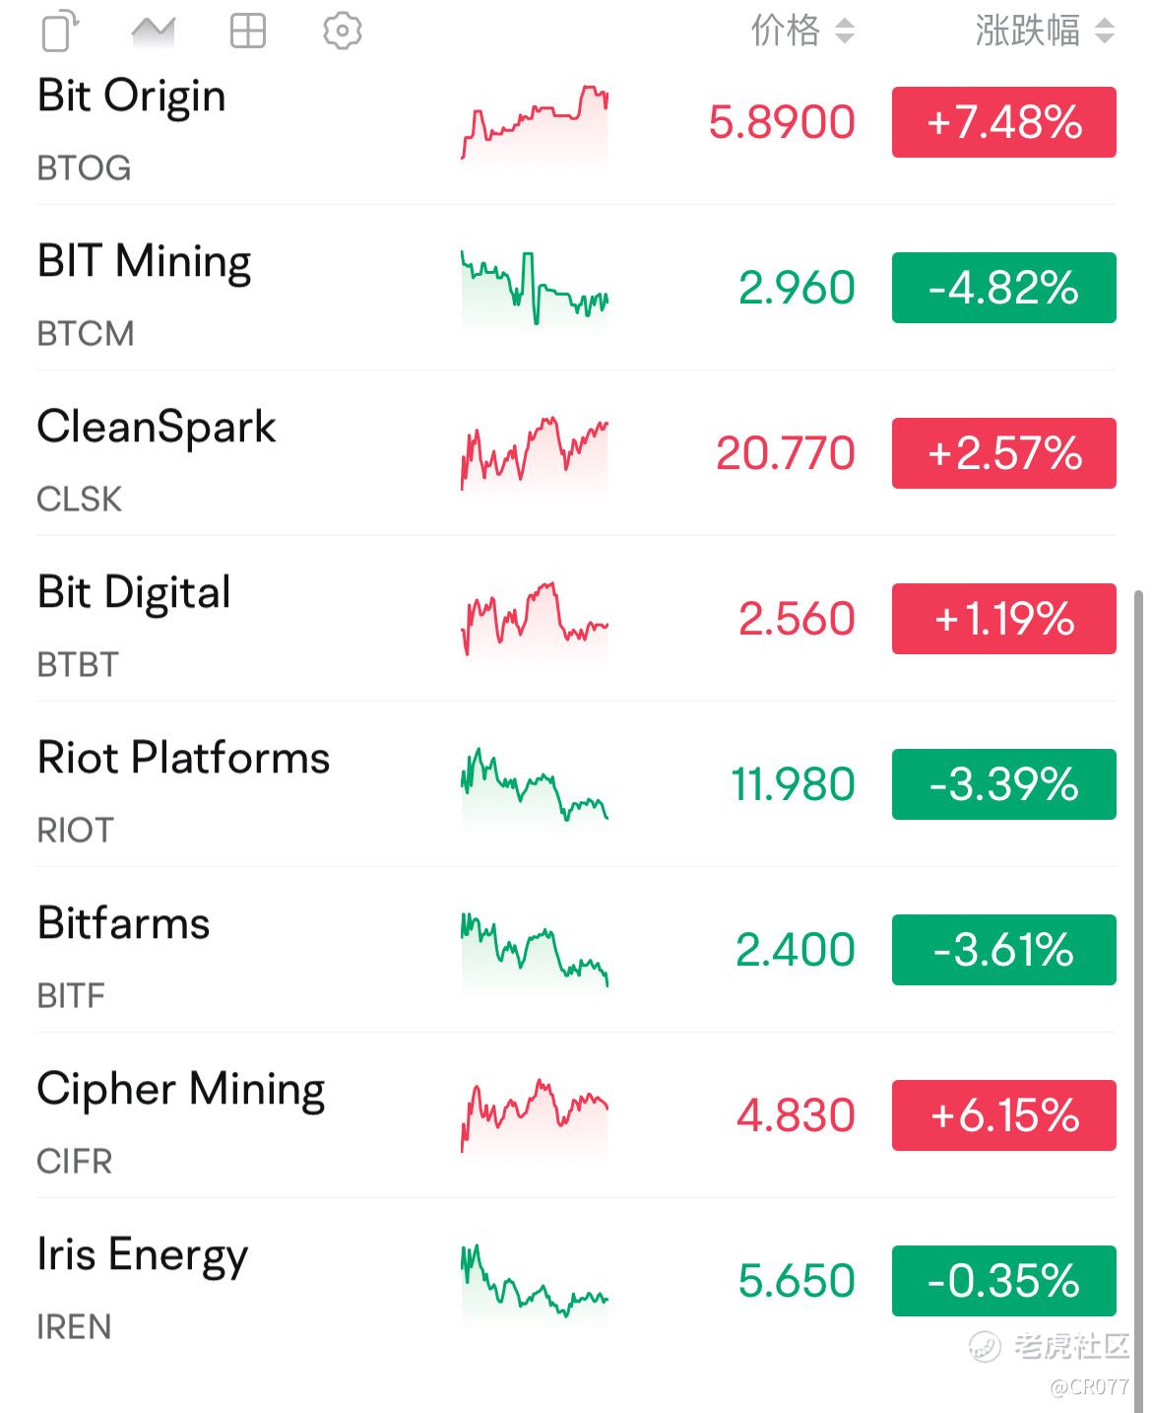Open the Bit Origin BTOG row
The width and height of the screenshot is (1152, 1413).
click(x=576, y=128)
